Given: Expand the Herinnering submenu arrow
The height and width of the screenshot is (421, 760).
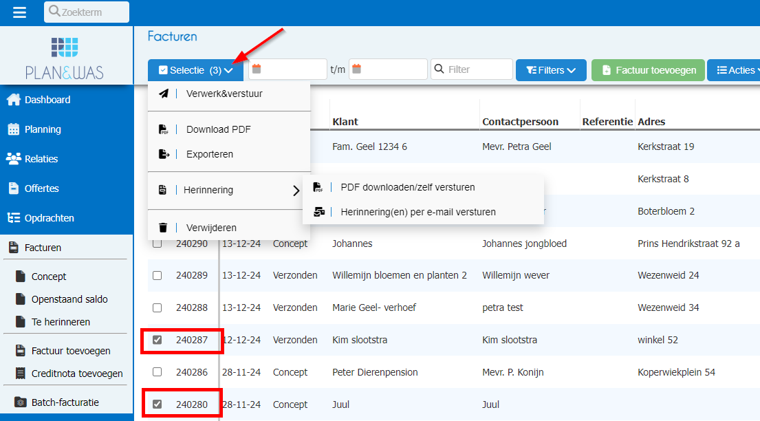Looking at the screenshot, I should (x=296, y=191).
